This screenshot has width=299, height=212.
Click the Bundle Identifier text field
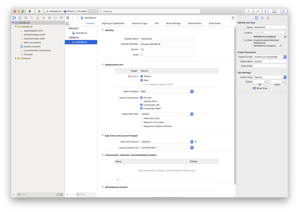pyautogui.click(x=166, y=44)
